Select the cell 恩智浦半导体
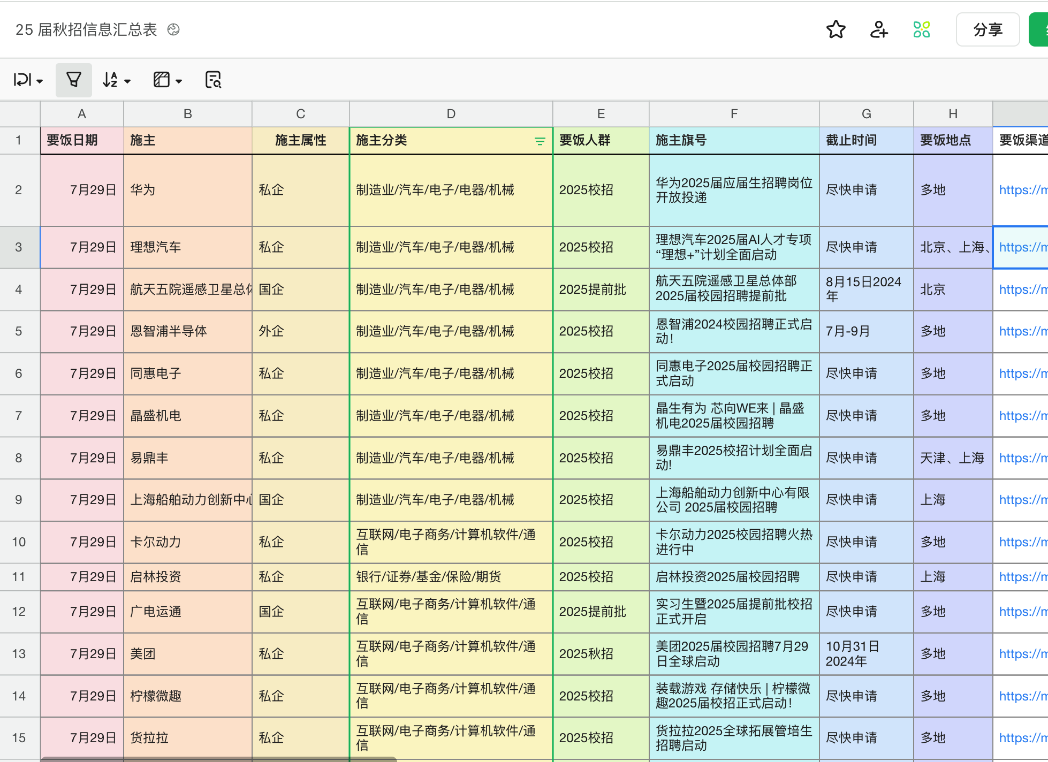 pos(188,331)
